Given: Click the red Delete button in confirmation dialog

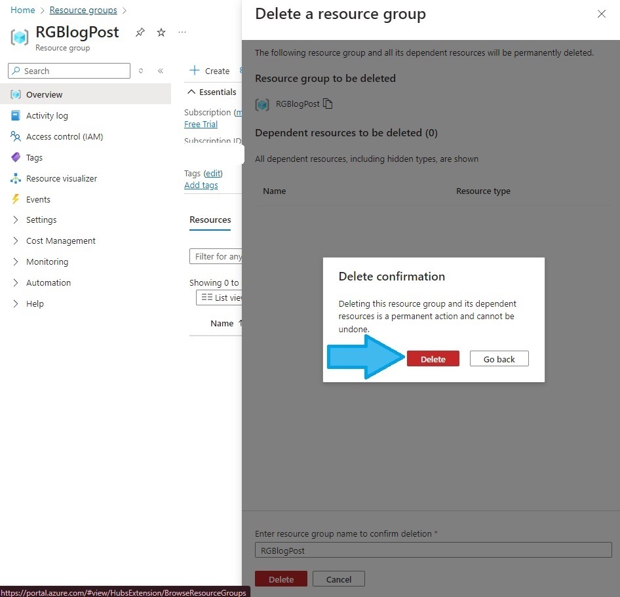Looking at the screenshot, I should pos(433,358).
